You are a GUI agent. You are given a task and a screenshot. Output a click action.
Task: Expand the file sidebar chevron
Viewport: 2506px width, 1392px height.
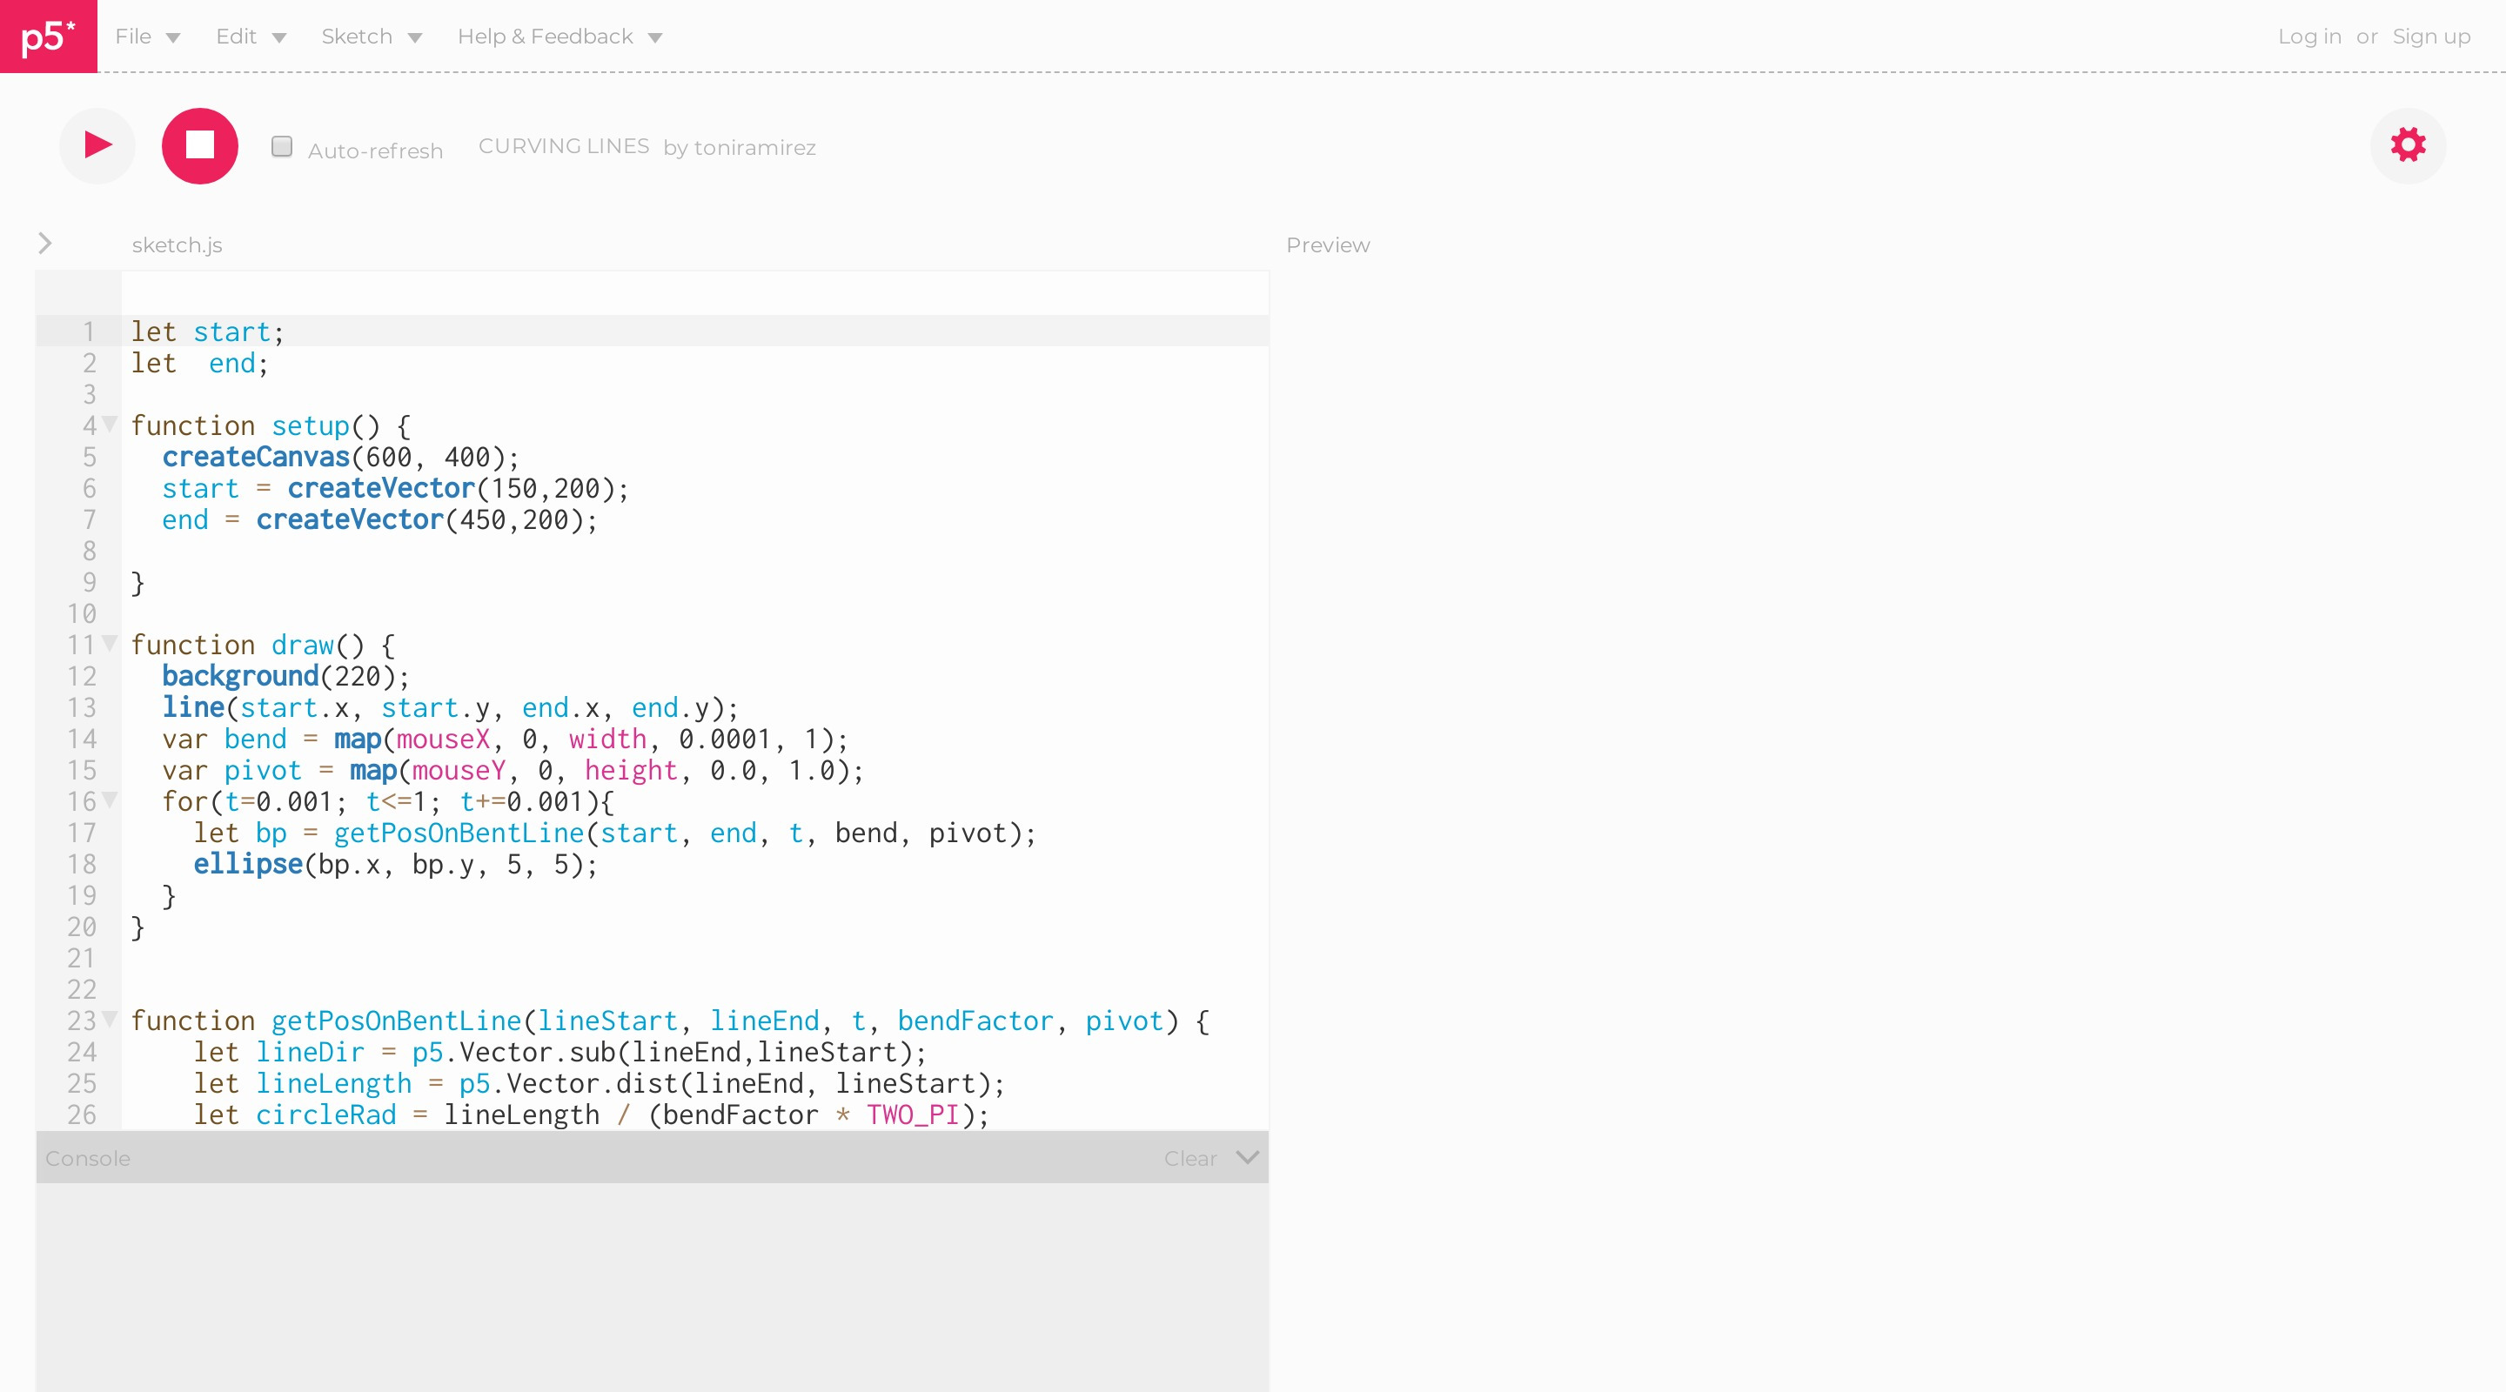[x=44, y=244]
